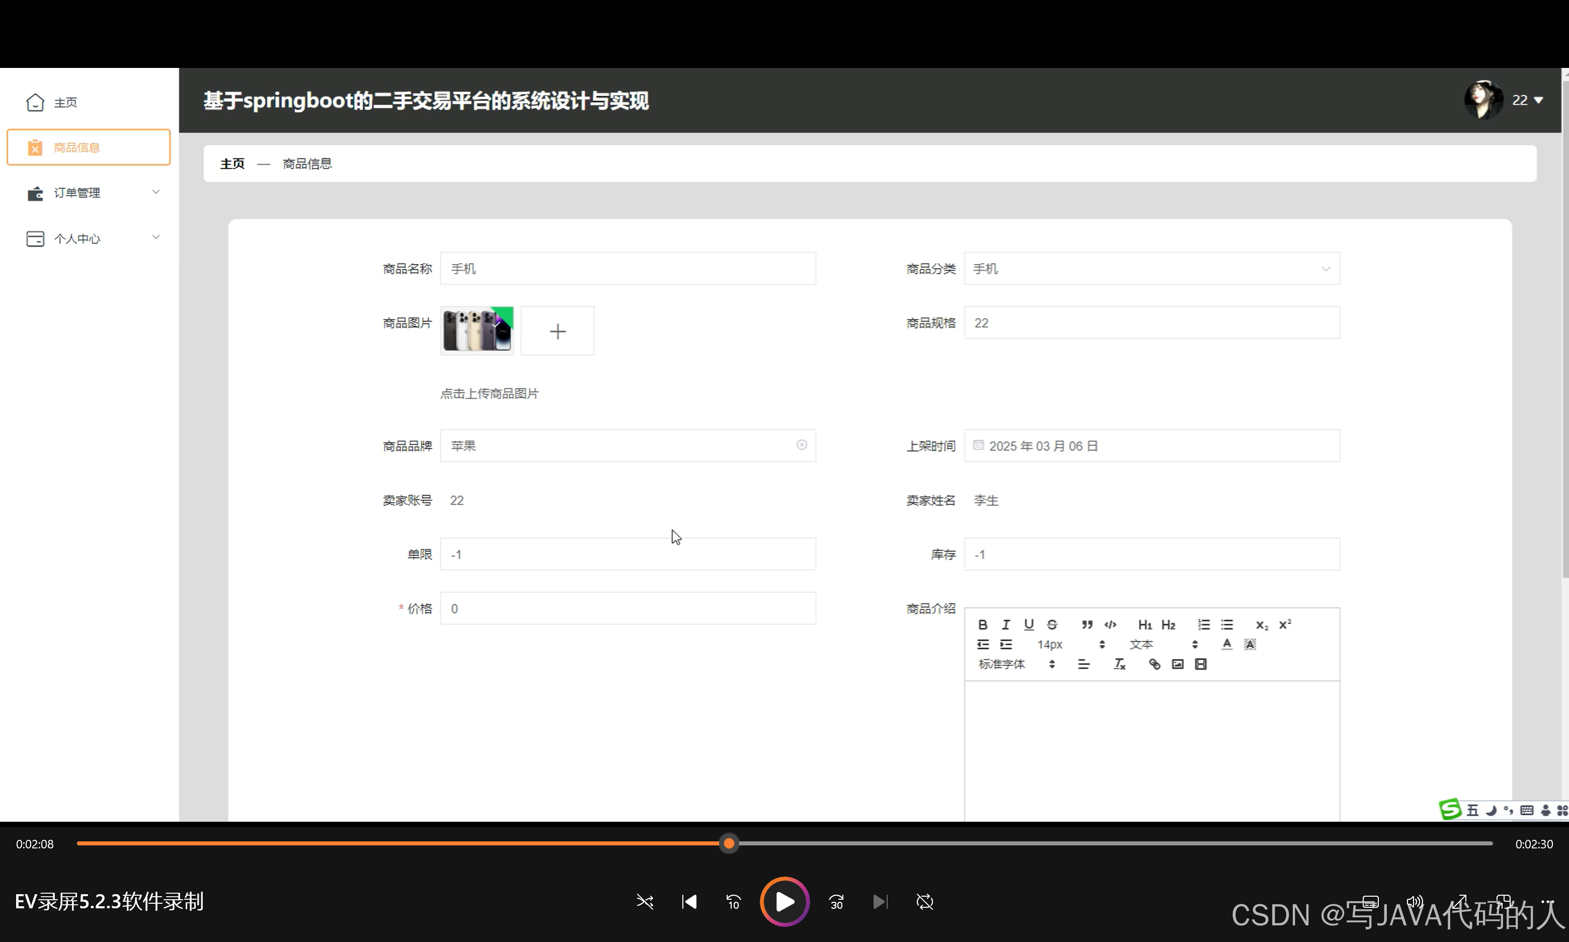This screenshot has width=1569, height=942.
Task: Apply Heading 1 style
Action: [1145, 624]
